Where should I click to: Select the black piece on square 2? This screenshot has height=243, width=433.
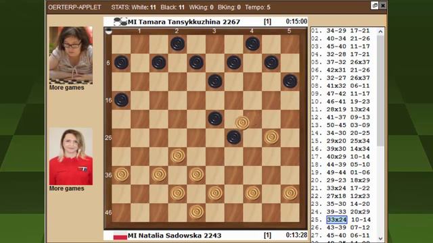[177, 43]
